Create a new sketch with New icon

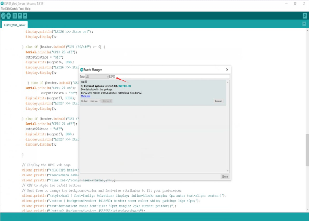point(14,16)
